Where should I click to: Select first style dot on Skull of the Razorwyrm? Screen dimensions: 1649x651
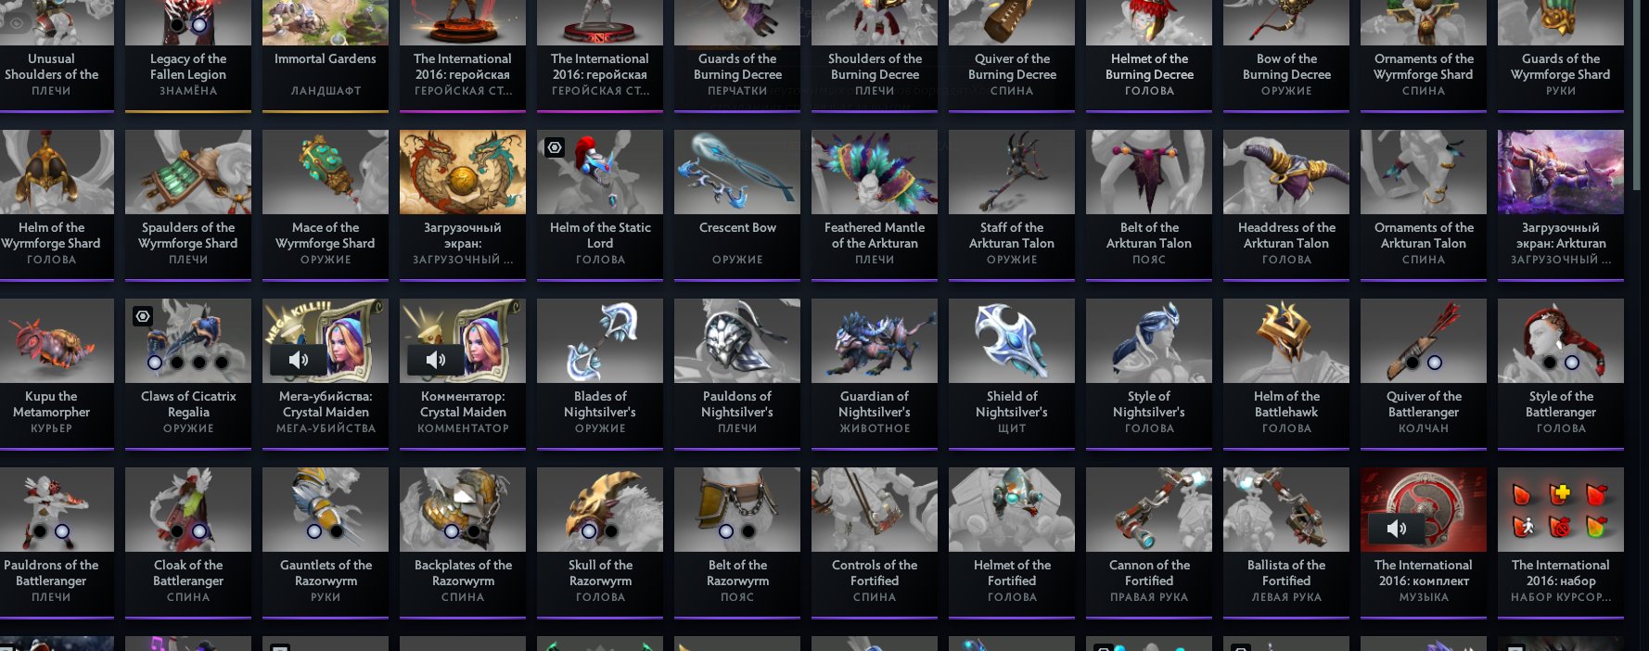(x=589, y=531)
